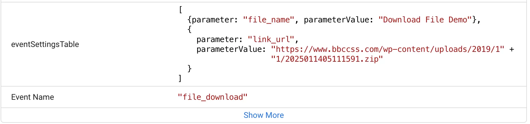This screenshot has width=530, height=124.
Task: Click the "file_download" event name value
Action: point(213,97)
